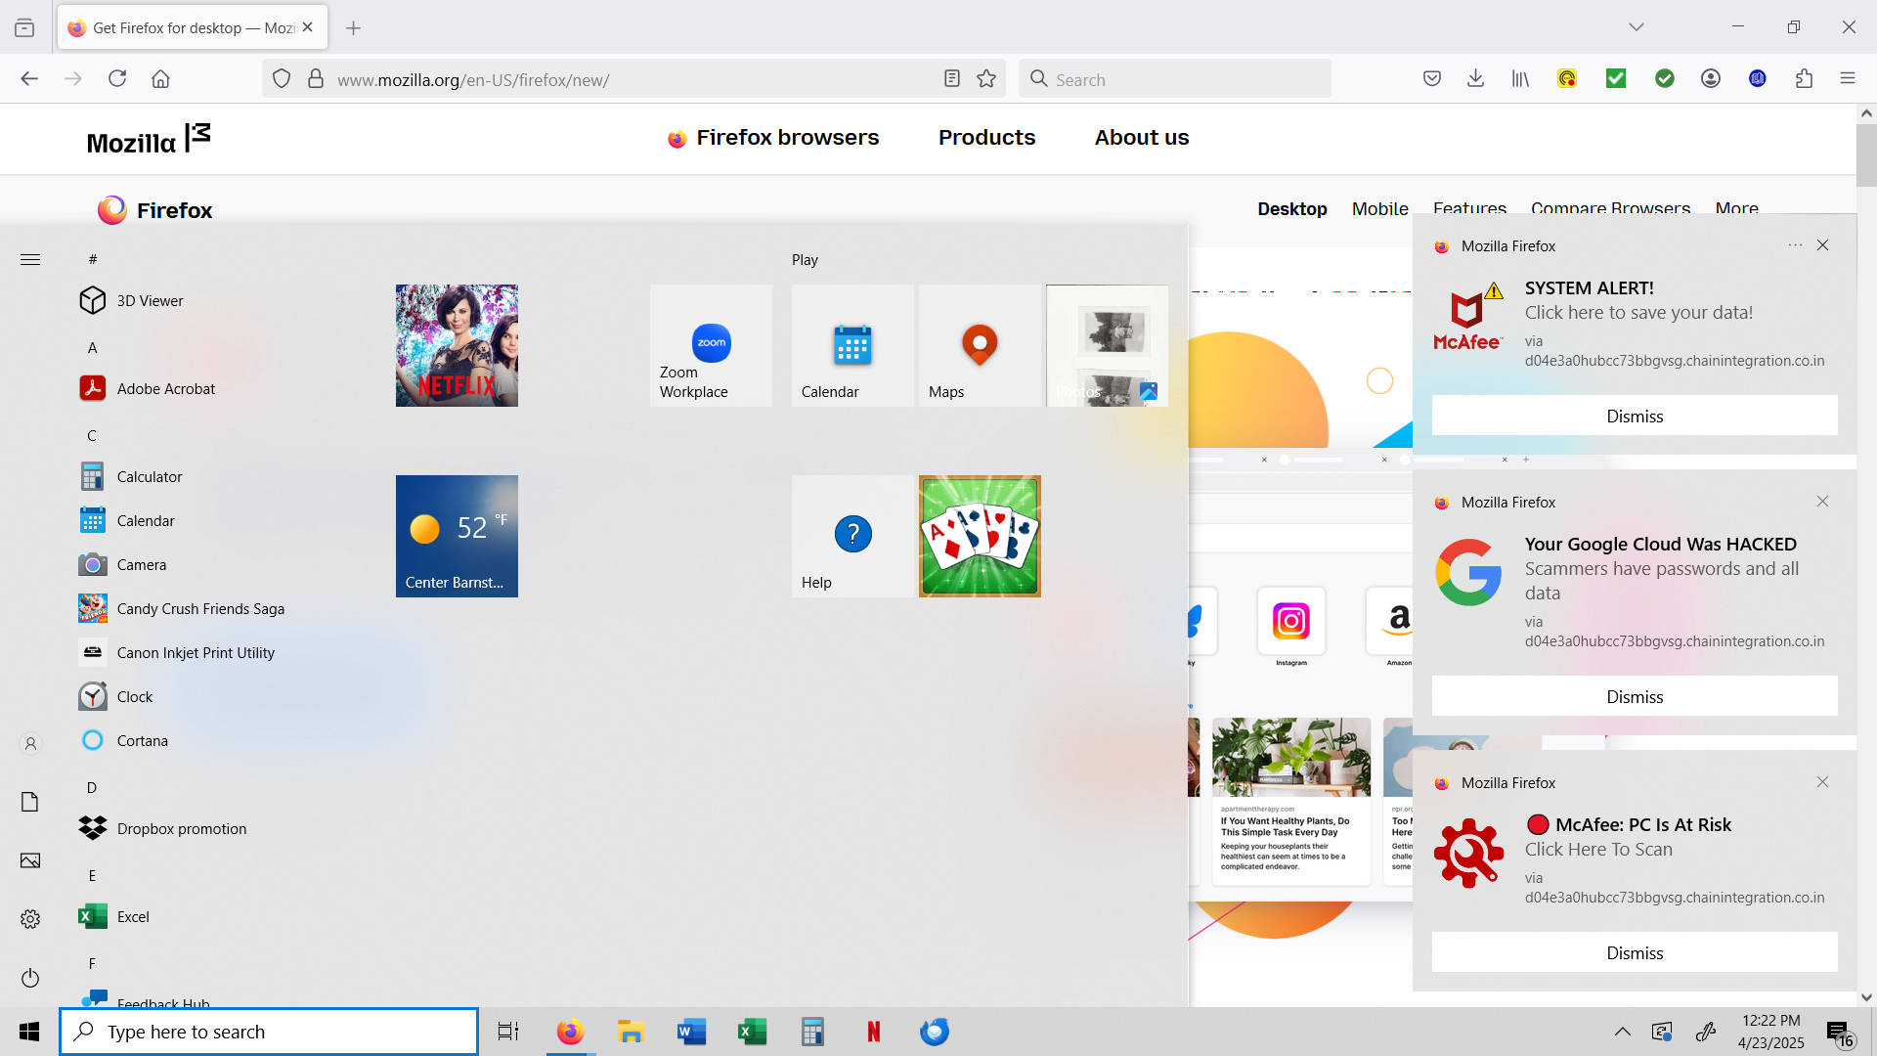Open the Action Center notification icon

tap(1839, 1033)
